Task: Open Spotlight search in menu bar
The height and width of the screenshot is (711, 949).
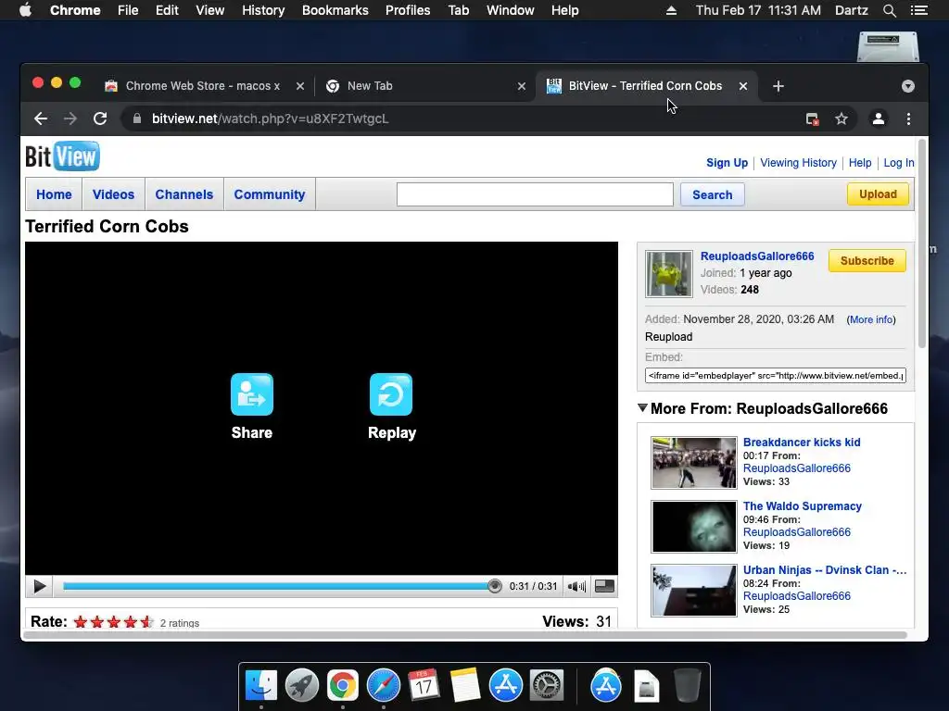Action: tap(889, 10)
